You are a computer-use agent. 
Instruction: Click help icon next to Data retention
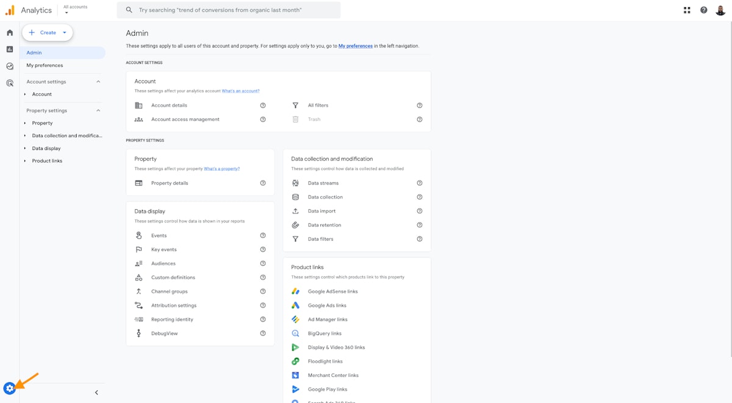(420, 225)
